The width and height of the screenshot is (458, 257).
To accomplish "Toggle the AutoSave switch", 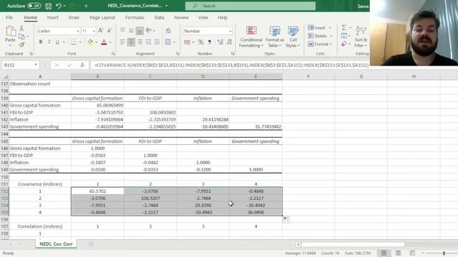I will point(34,6).
